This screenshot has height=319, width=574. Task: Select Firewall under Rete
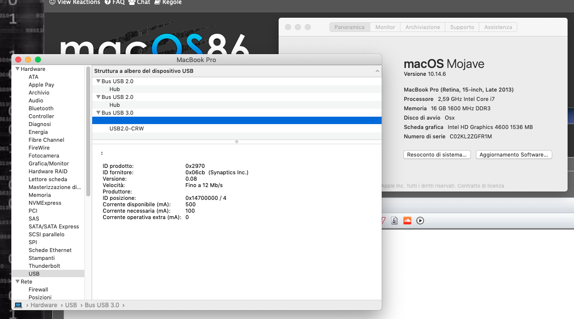point(38,289)
